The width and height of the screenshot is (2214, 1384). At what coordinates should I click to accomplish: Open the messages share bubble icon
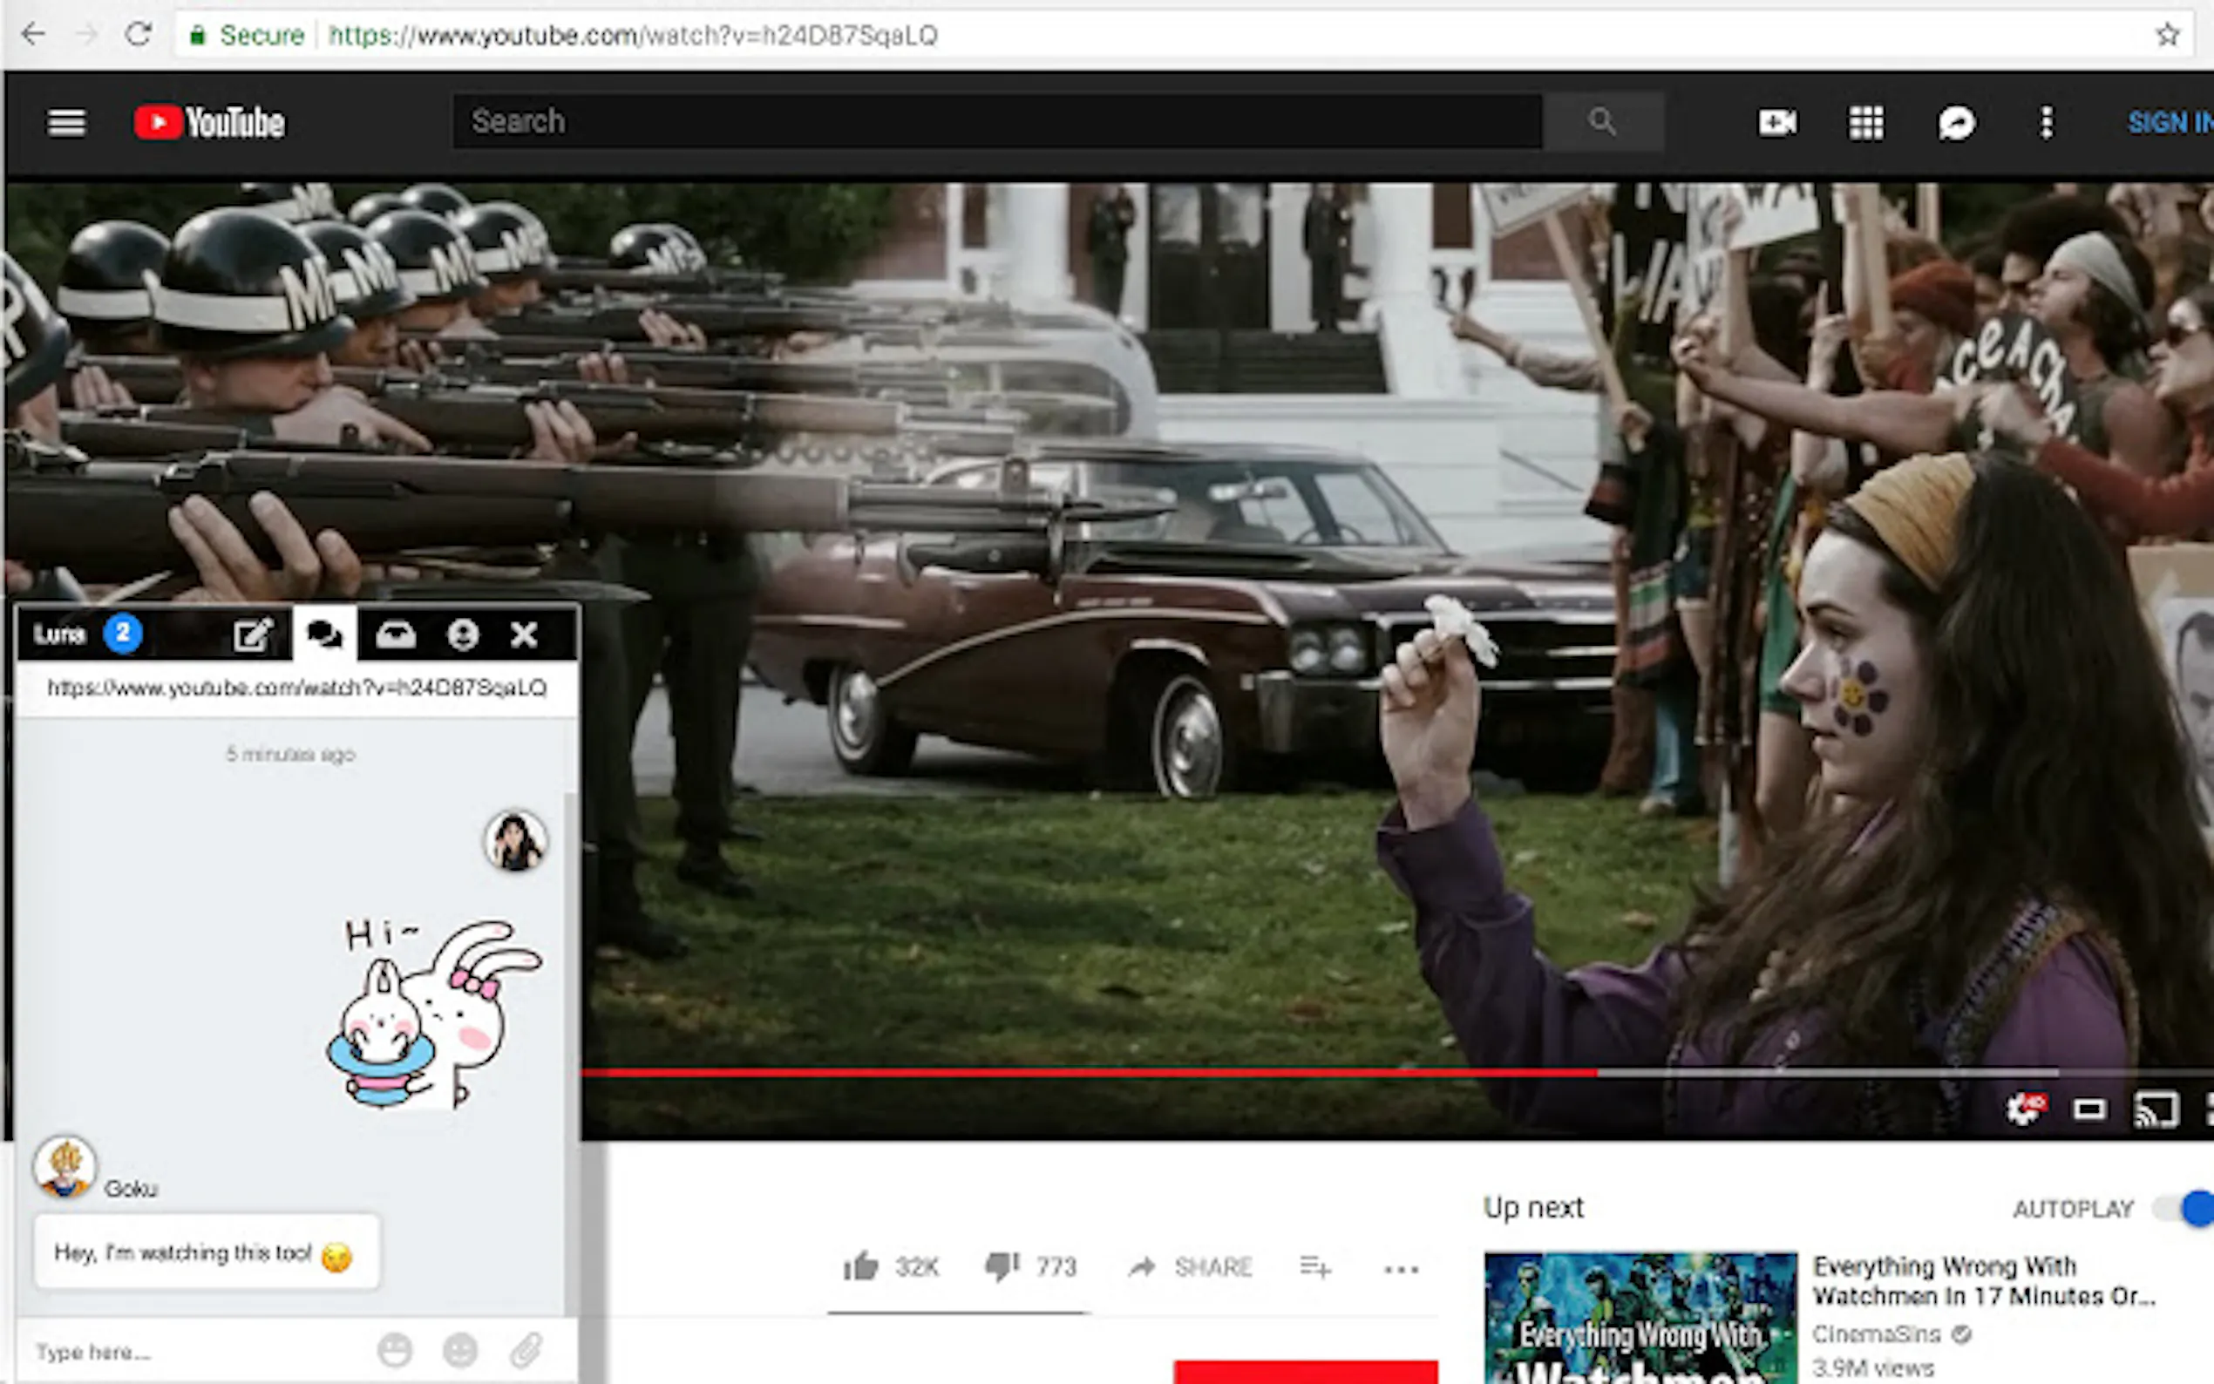pyautogui.click(x=1956, y=123)
